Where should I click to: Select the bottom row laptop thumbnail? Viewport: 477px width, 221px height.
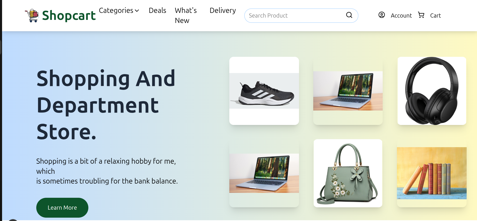(x=264, y=173)
